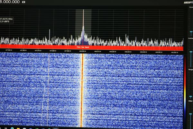This screenshot has width=193, height=129.
Task: Click the 70cm Ham Band label
Action: coord(82,47)
